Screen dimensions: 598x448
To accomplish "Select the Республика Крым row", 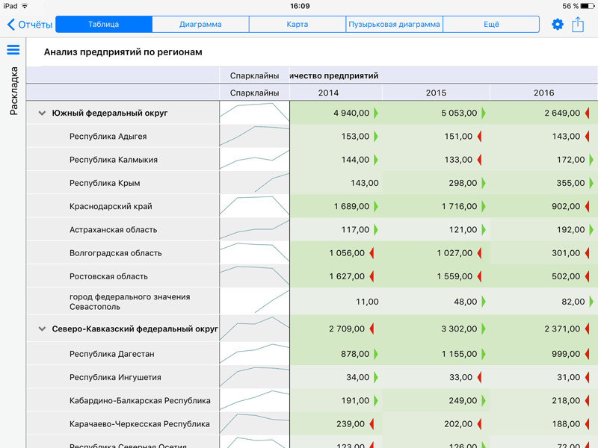I will [x=105, y=183].
